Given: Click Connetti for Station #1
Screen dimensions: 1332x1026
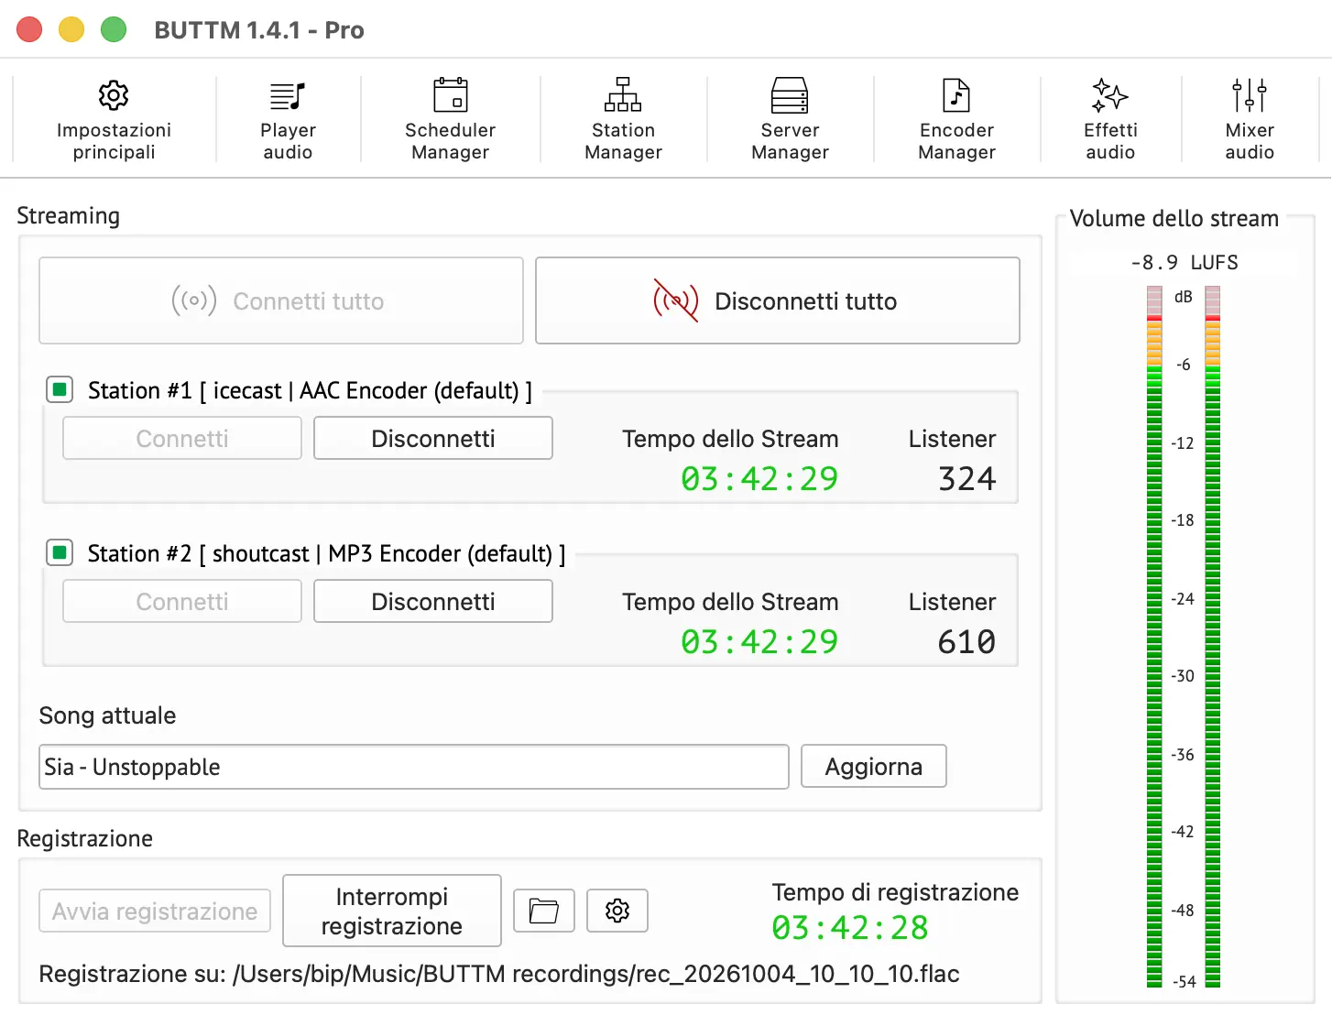Looking at the screenshot, I should pos(182,438).
